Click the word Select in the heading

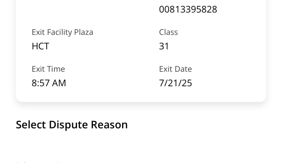click(31, 125)
